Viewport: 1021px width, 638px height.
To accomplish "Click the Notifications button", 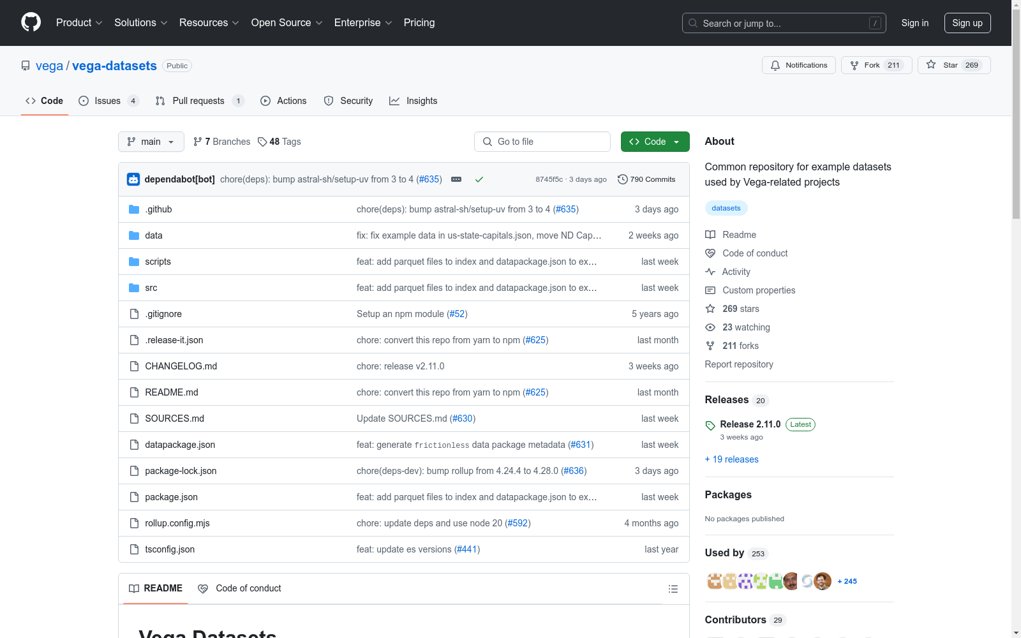I will click(799, 65).
